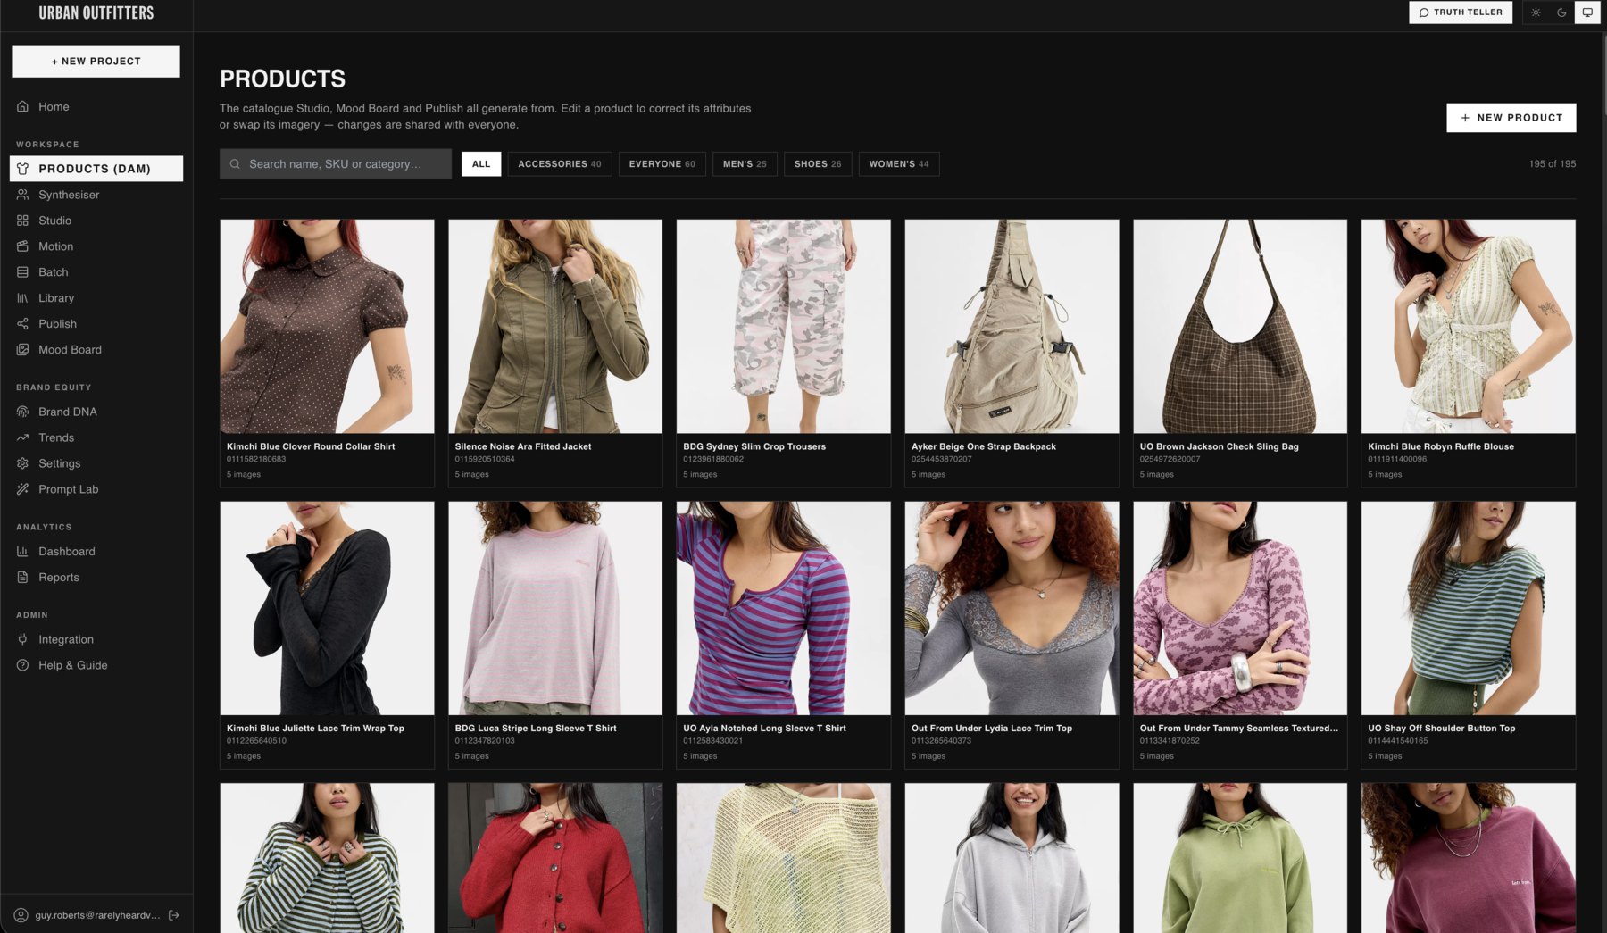Filter by Shoes 26
Screen dimensions: 1607x933
click(818, 164)
